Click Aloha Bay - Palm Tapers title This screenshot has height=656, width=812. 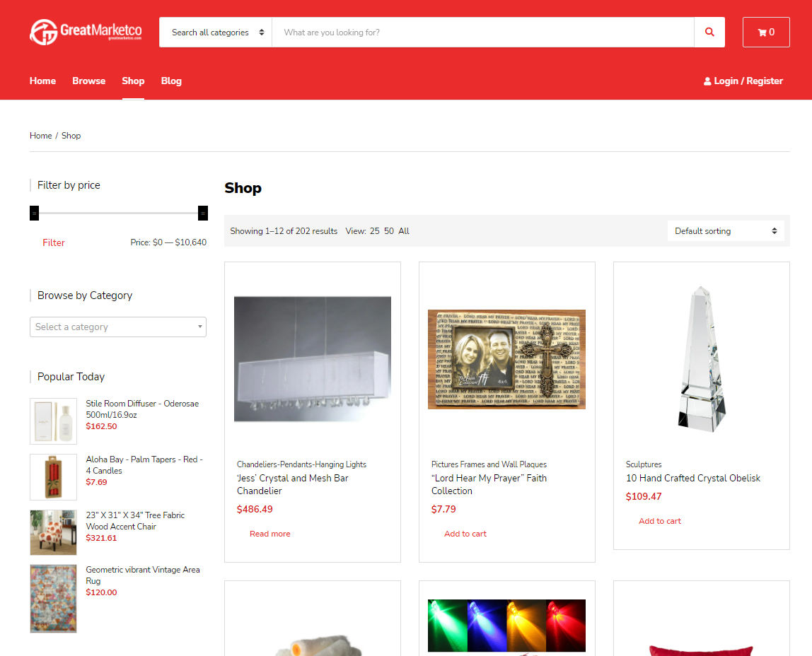tap(144, 464)
